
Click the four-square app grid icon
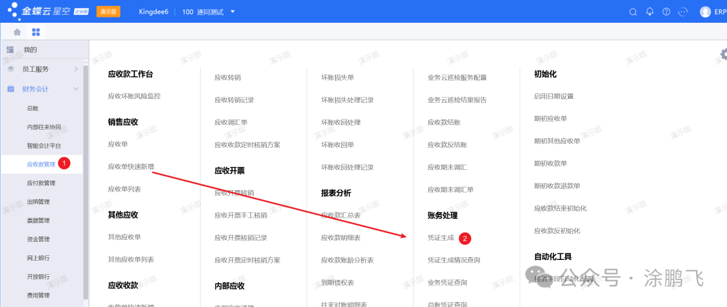(36, 32)
